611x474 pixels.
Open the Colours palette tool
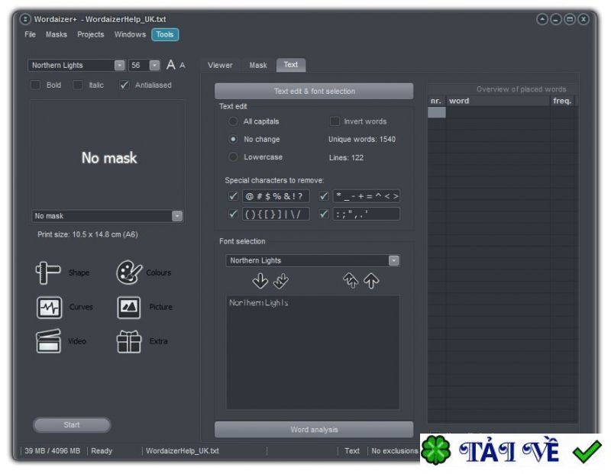point(129,272)
